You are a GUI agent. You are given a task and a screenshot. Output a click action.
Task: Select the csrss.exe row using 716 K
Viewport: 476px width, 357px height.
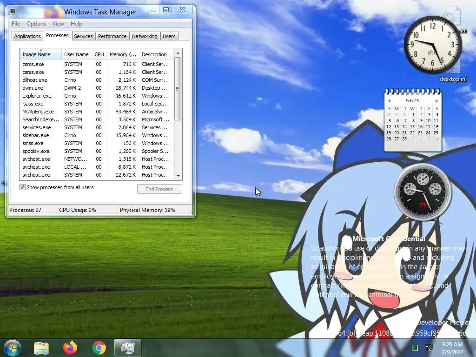97,64
